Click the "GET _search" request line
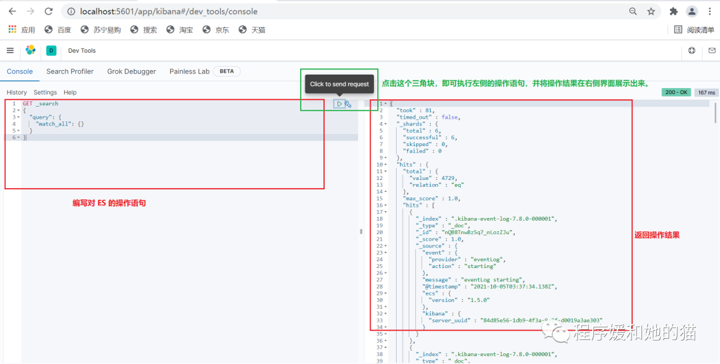The height and width of the screenshot is (364, 720). (x=41, y=104)
